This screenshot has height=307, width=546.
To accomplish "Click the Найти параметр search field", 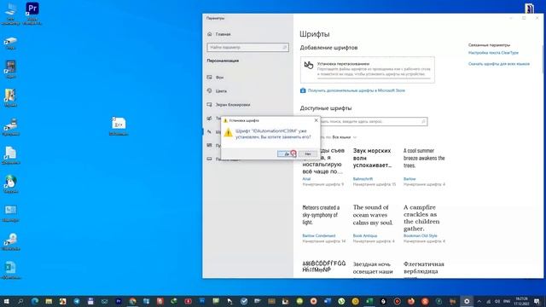I will (x=247, y=47).
